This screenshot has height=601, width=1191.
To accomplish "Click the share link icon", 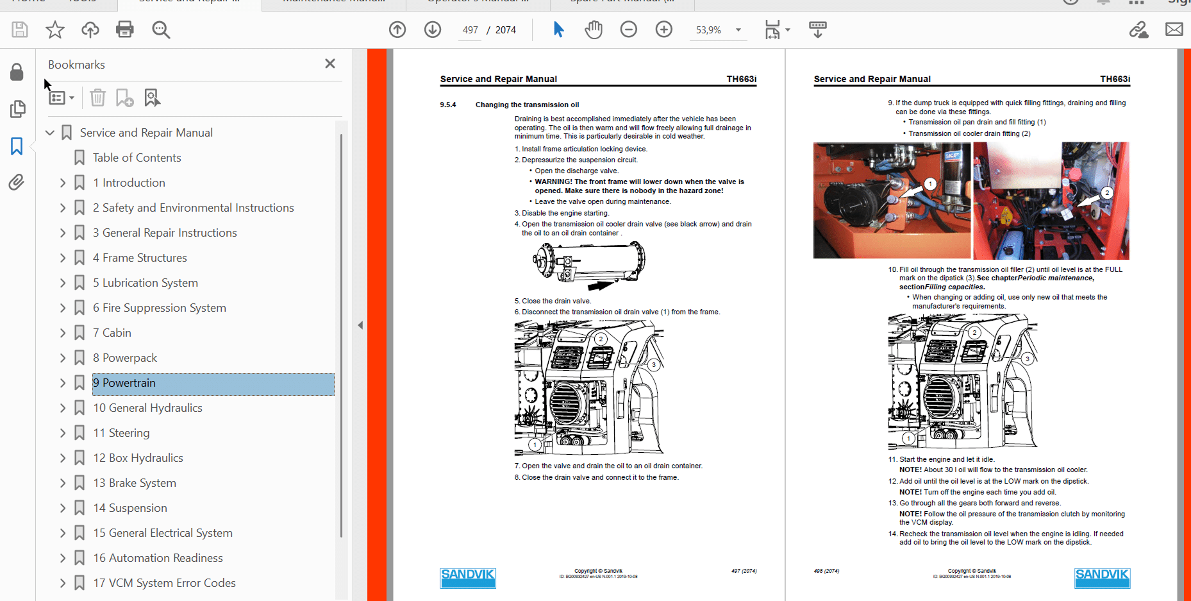I will coord(1138,30).
